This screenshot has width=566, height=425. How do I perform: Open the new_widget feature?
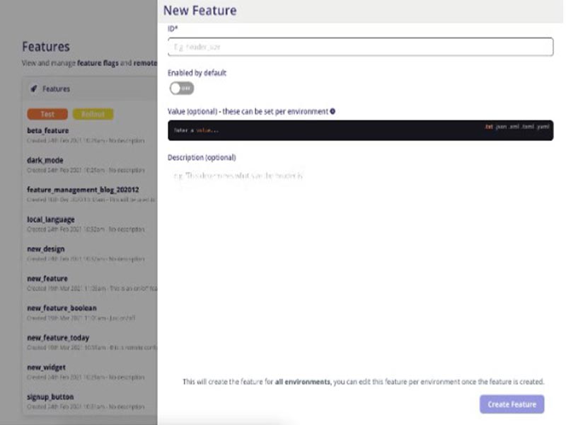click(x=45, y=368)
